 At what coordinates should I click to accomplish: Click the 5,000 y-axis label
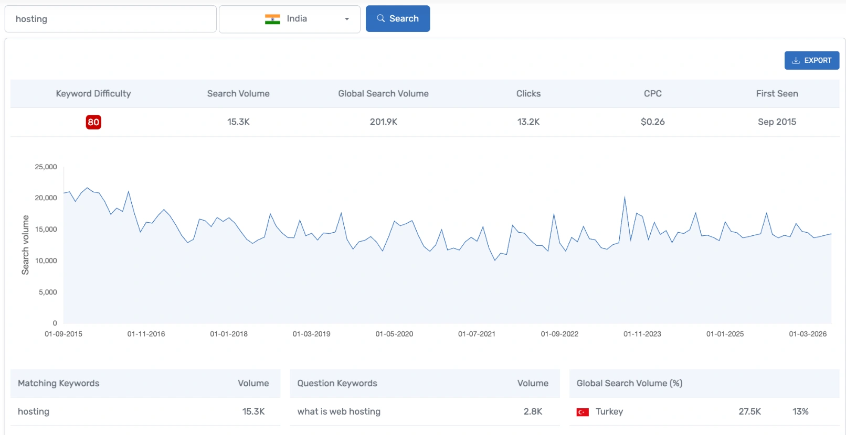point(48,292)
